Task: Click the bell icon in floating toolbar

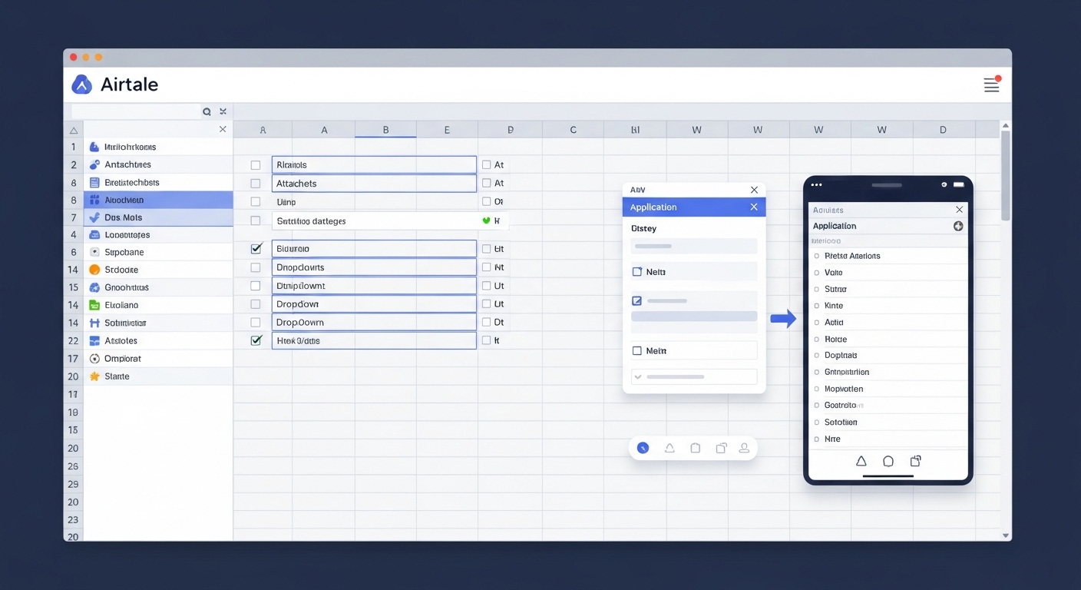Action: [669, 448]
